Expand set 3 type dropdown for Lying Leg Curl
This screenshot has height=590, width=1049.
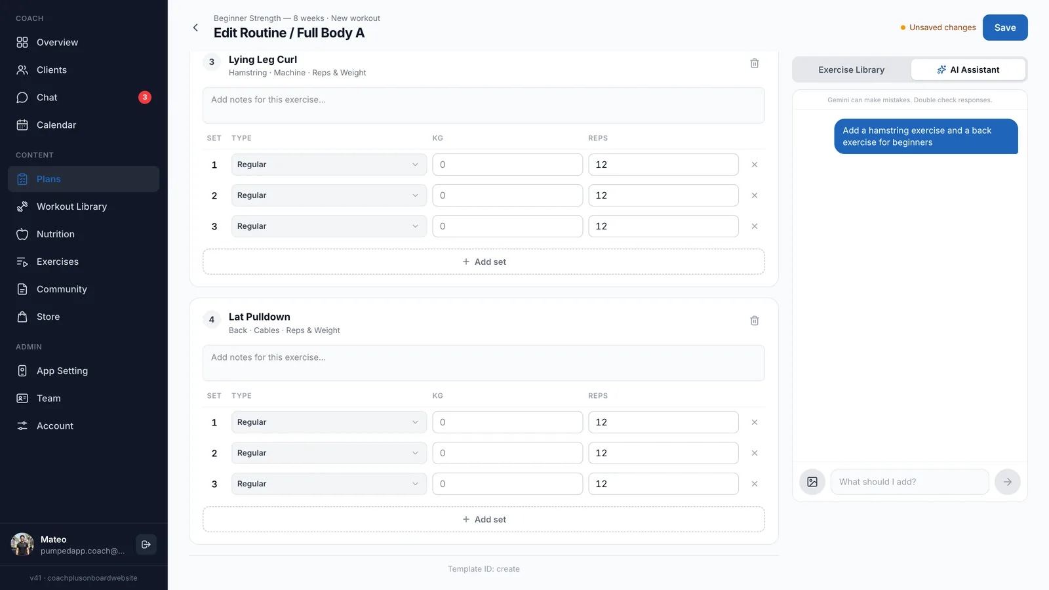tap(329, 226)
